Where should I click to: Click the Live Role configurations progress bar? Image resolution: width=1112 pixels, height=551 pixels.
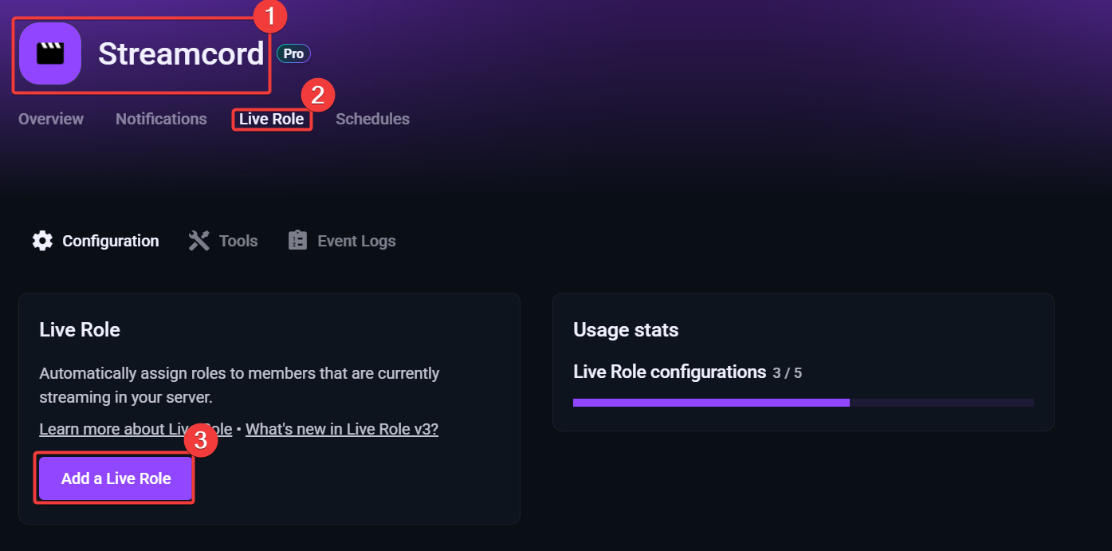pyautogui.click(x=803, y=402)
